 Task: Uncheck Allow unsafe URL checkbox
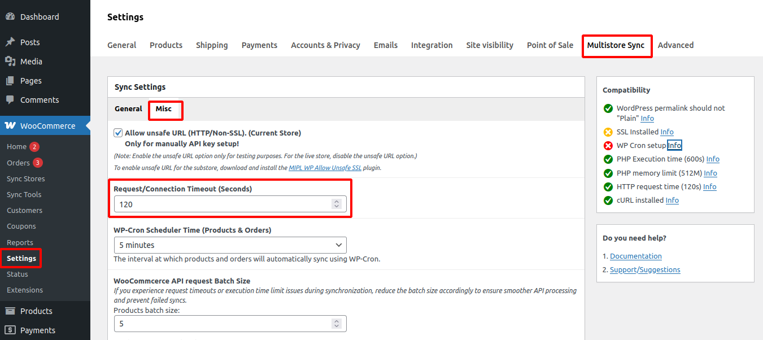[118, 133]
